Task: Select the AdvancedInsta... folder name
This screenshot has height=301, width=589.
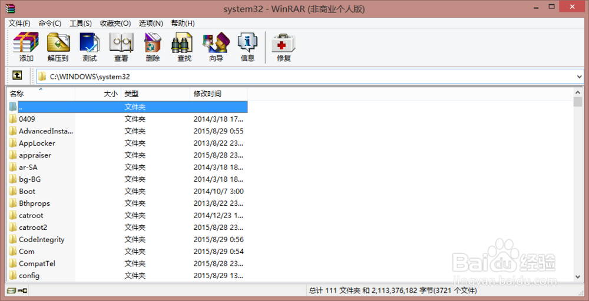Action: [x=46, y=131]
